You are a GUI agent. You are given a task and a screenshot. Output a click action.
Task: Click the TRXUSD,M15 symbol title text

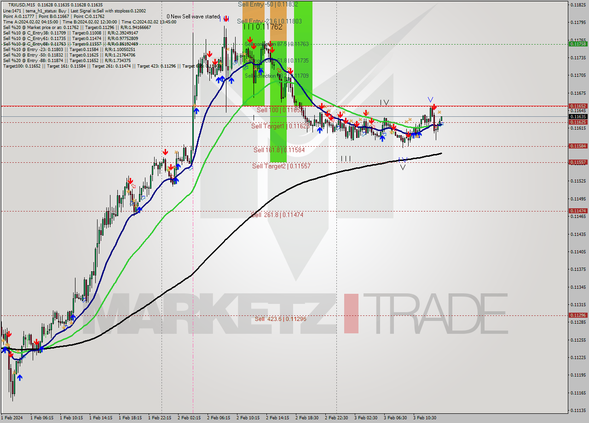[23, 5]
